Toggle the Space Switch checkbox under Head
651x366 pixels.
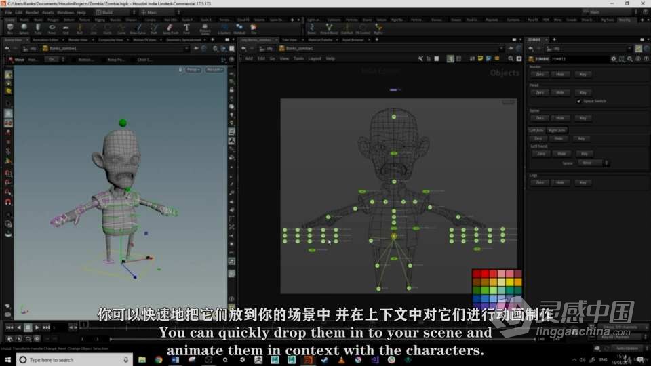click(x=578, y=101)
